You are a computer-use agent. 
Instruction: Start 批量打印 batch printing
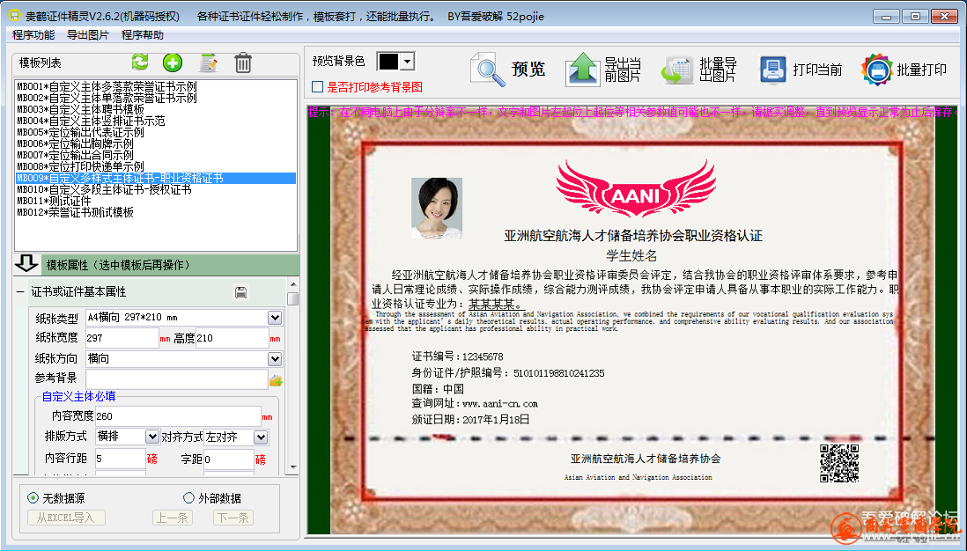tap(904, 69)
